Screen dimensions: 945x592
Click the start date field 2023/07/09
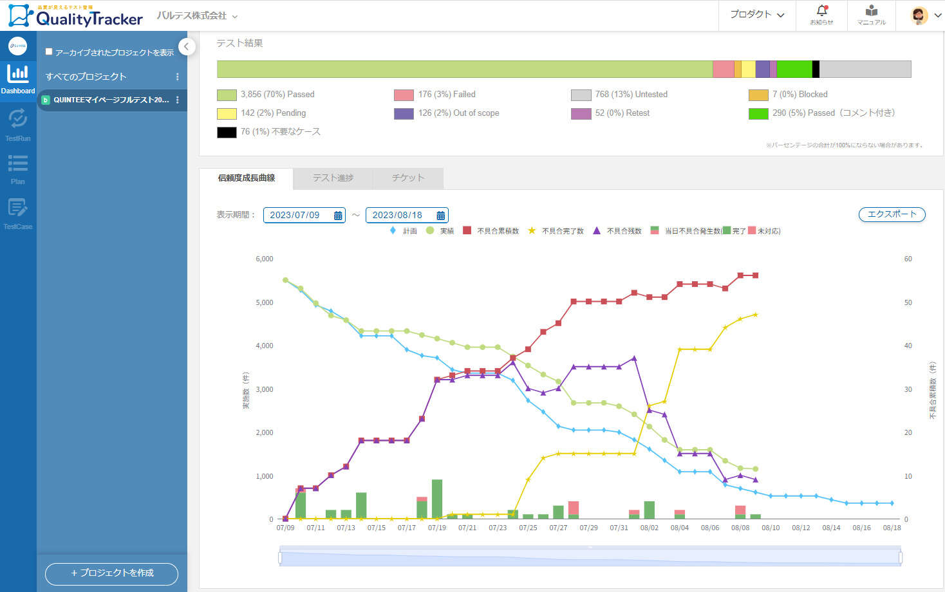tap(304, 215)
